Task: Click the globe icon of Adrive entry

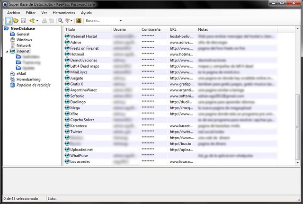Action: tap(67, 42)
